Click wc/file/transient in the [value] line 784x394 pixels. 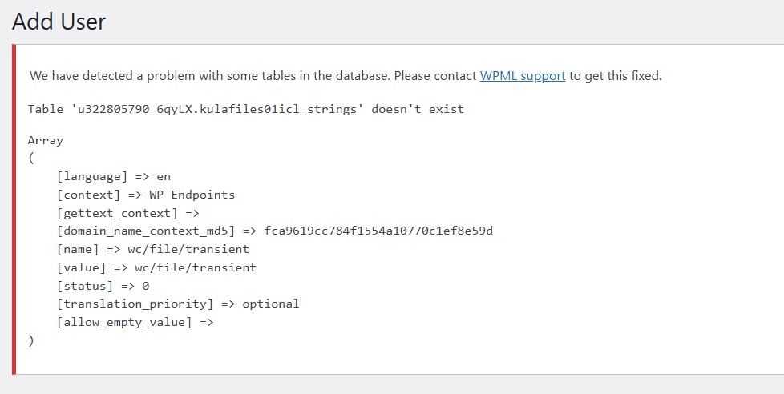[x=196, y=267]
